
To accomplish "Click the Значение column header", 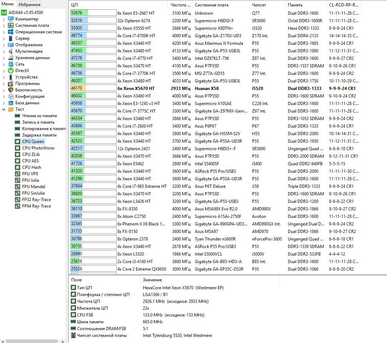I will coord(210,280).
